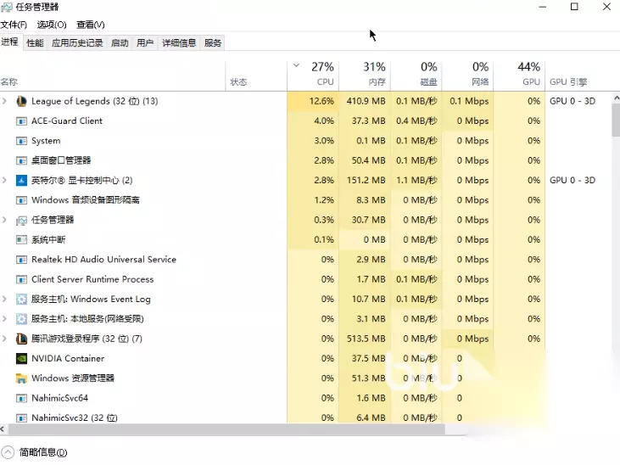Sort by the GPU 引擎 column header
The image size is (620, 465).
pyautogui.click(x=568, y=82)
